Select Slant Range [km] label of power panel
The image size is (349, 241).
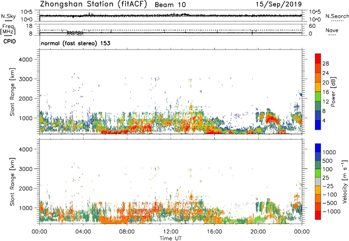point(12,92)
